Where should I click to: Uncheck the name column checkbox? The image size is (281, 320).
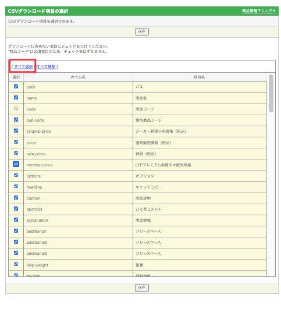point(16,98)
